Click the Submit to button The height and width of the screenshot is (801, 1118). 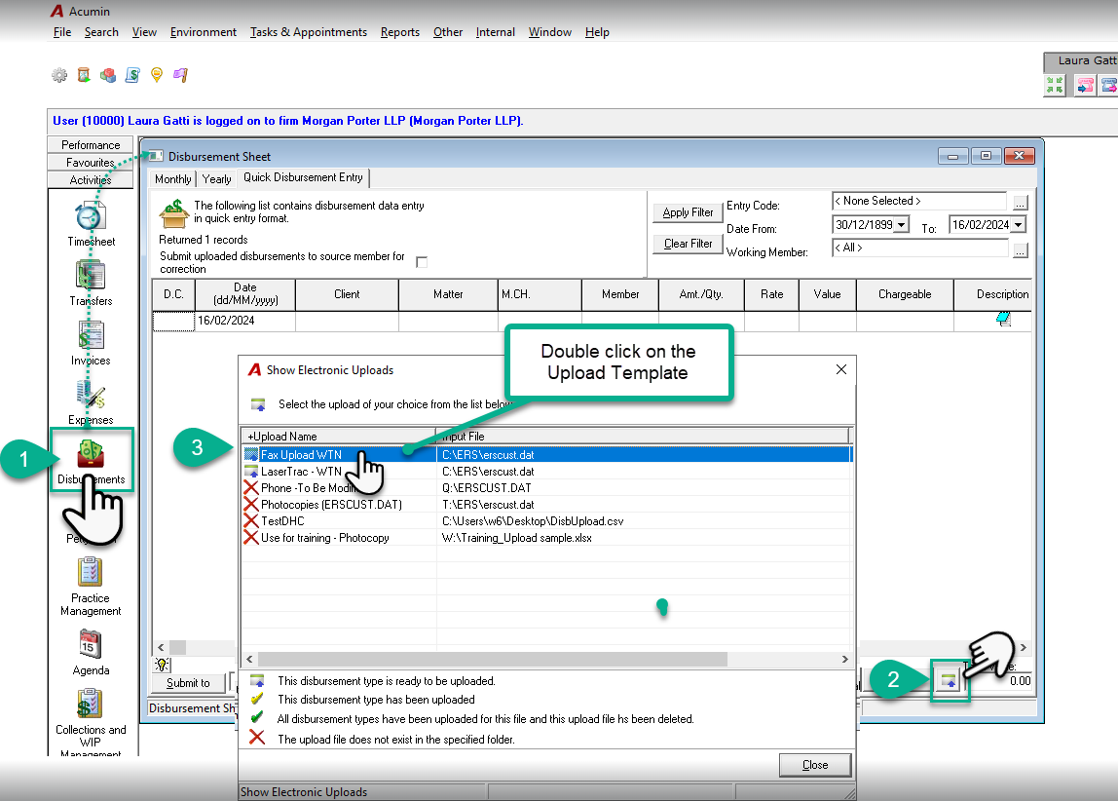tap(188, 683)
